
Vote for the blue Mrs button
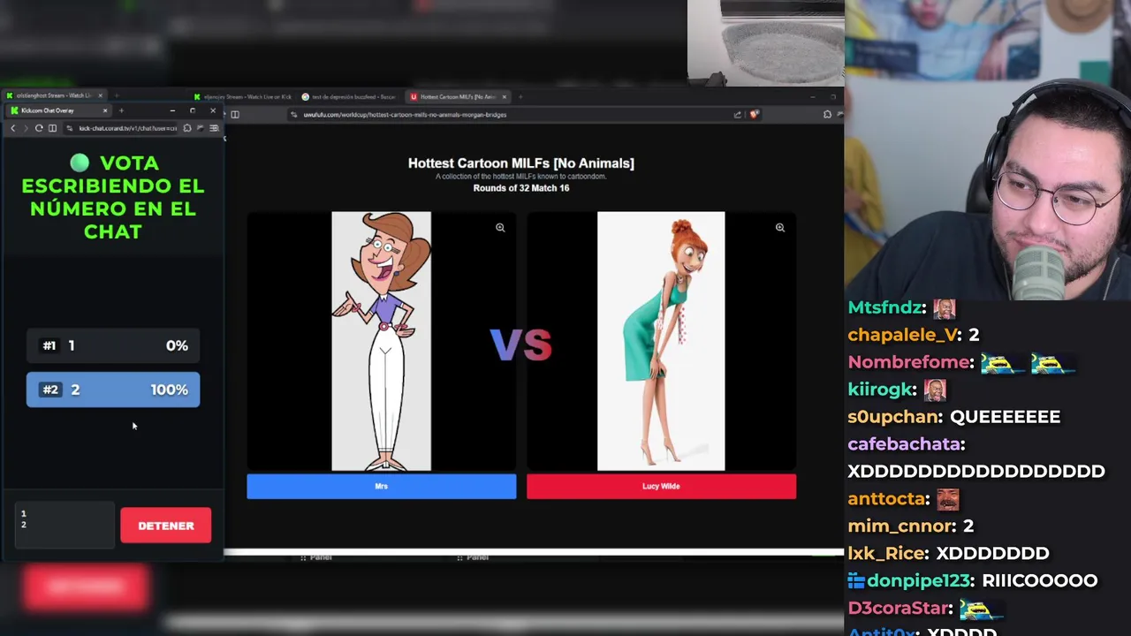(382, 487)
